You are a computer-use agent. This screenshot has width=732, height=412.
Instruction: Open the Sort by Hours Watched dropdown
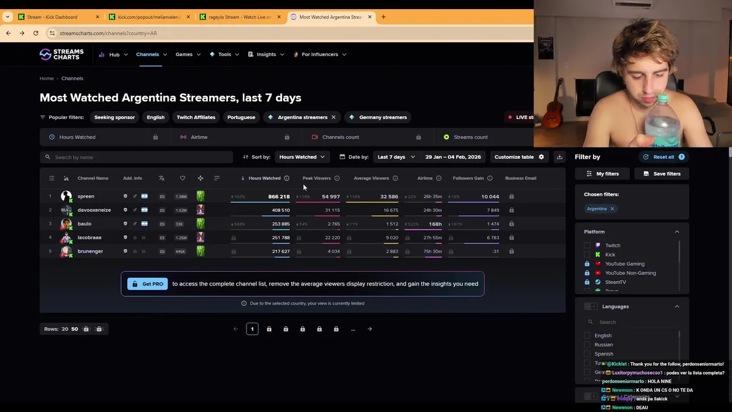(x=302, y=157)
